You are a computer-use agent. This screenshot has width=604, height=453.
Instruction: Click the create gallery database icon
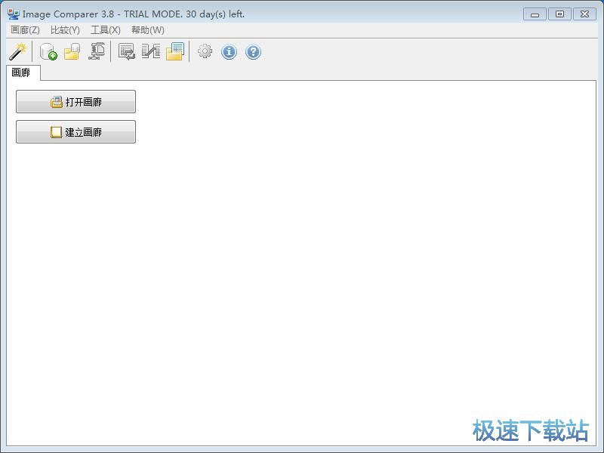click(x=48, y=51)
